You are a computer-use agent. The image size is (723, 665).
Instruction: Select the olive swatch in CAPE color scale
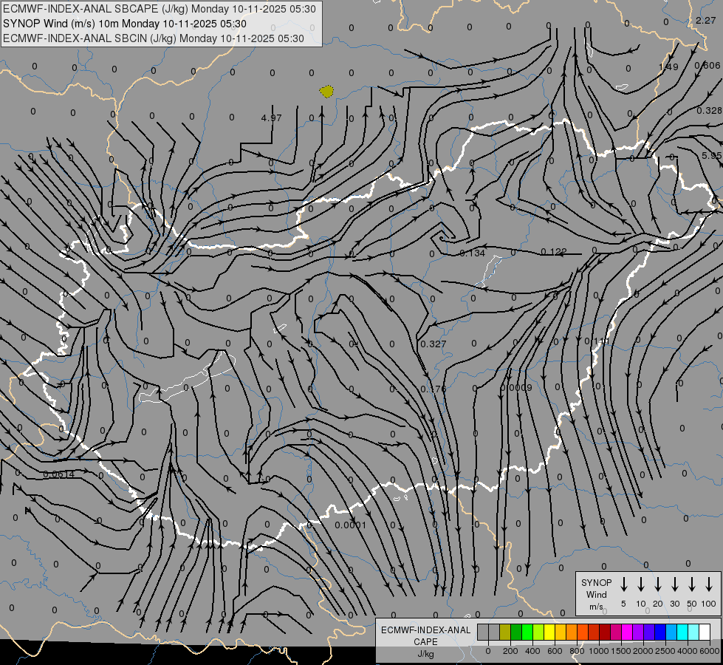[505, 632]
